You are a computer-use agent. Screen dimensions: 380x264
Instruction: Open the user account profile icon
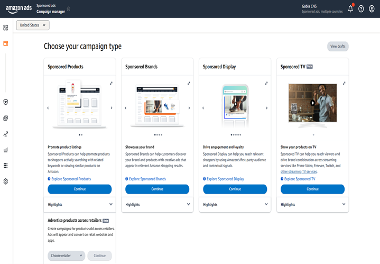(x=371, y=9)
